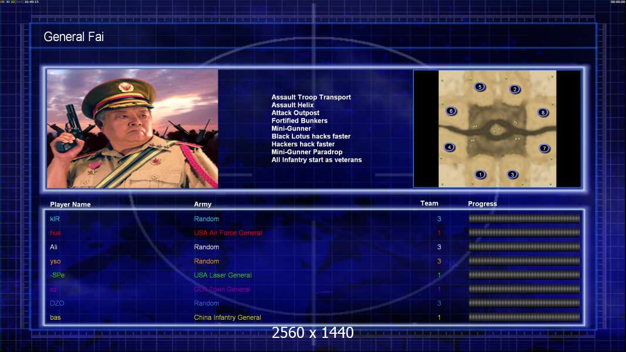Click "USA Laser General" army entry
The image size is (626, 352).
click(223, 275)
